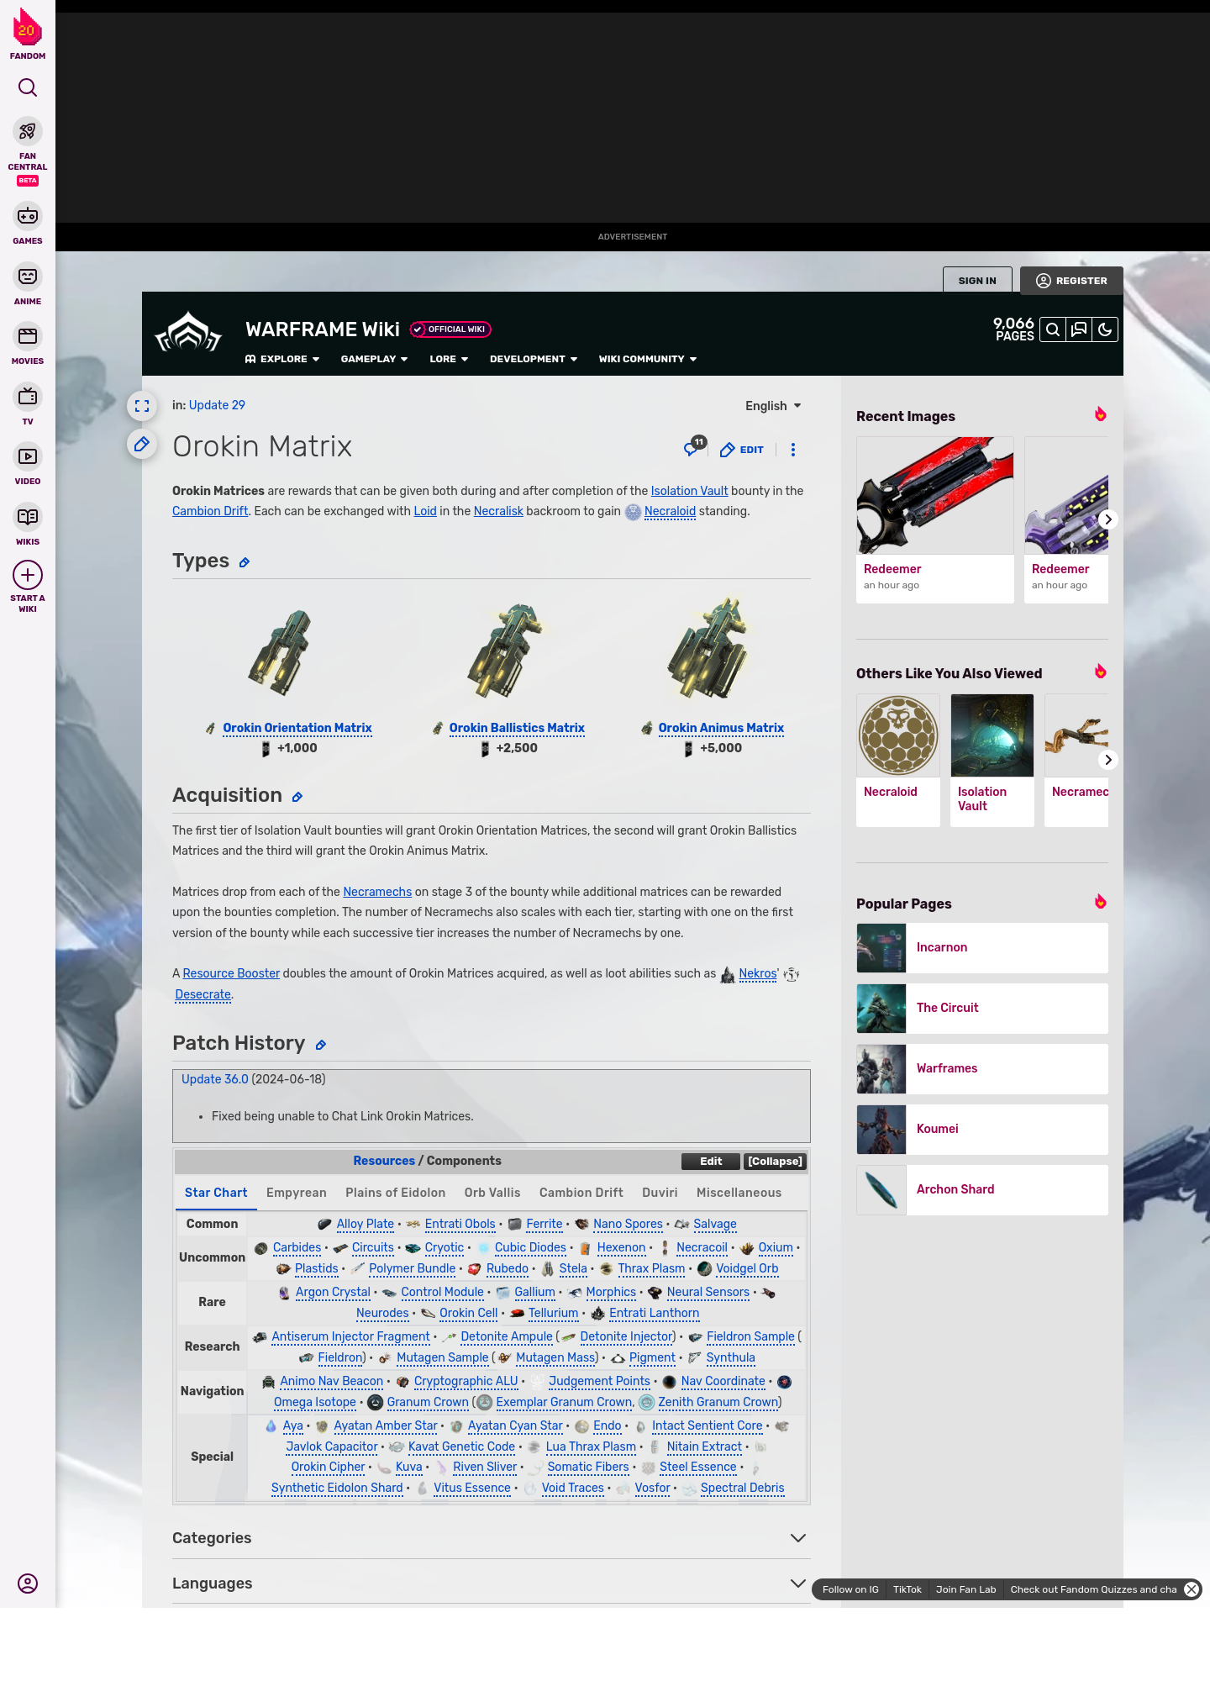
Task: Open the Lore dropdown menu
Action: coord(449,359)
